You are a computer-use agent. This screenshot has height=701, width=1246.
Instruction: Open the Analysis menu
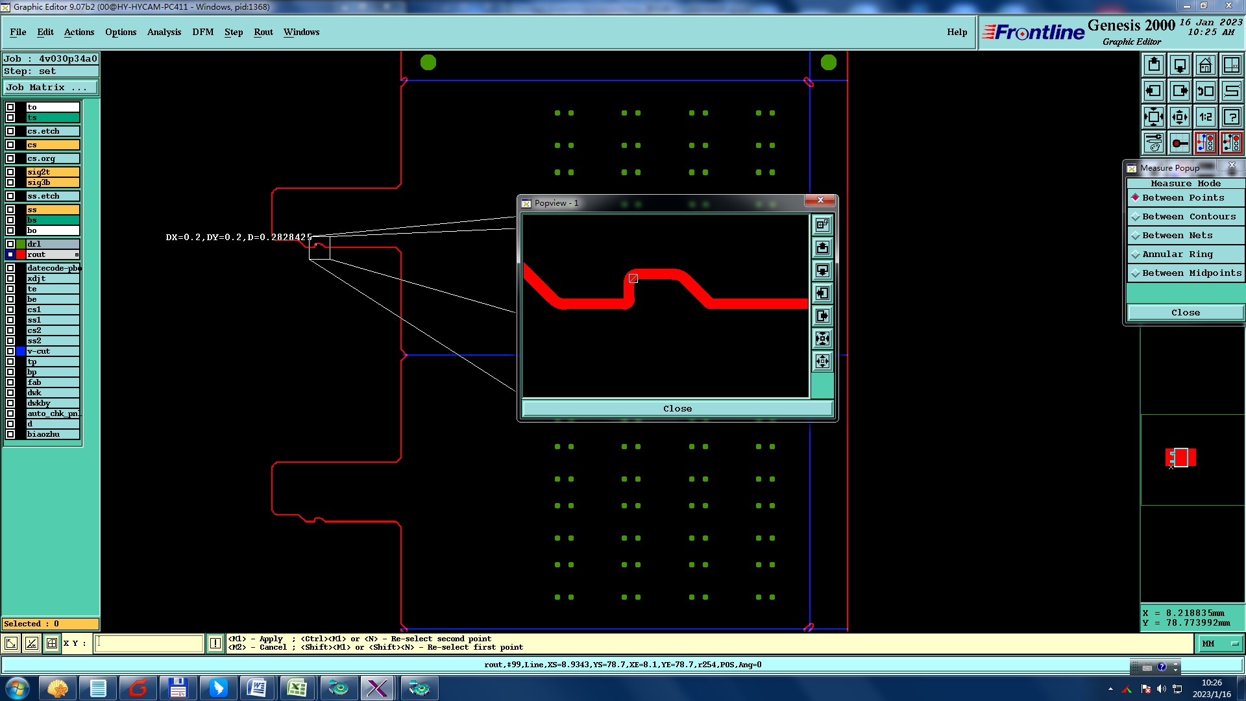click(164, 32)
